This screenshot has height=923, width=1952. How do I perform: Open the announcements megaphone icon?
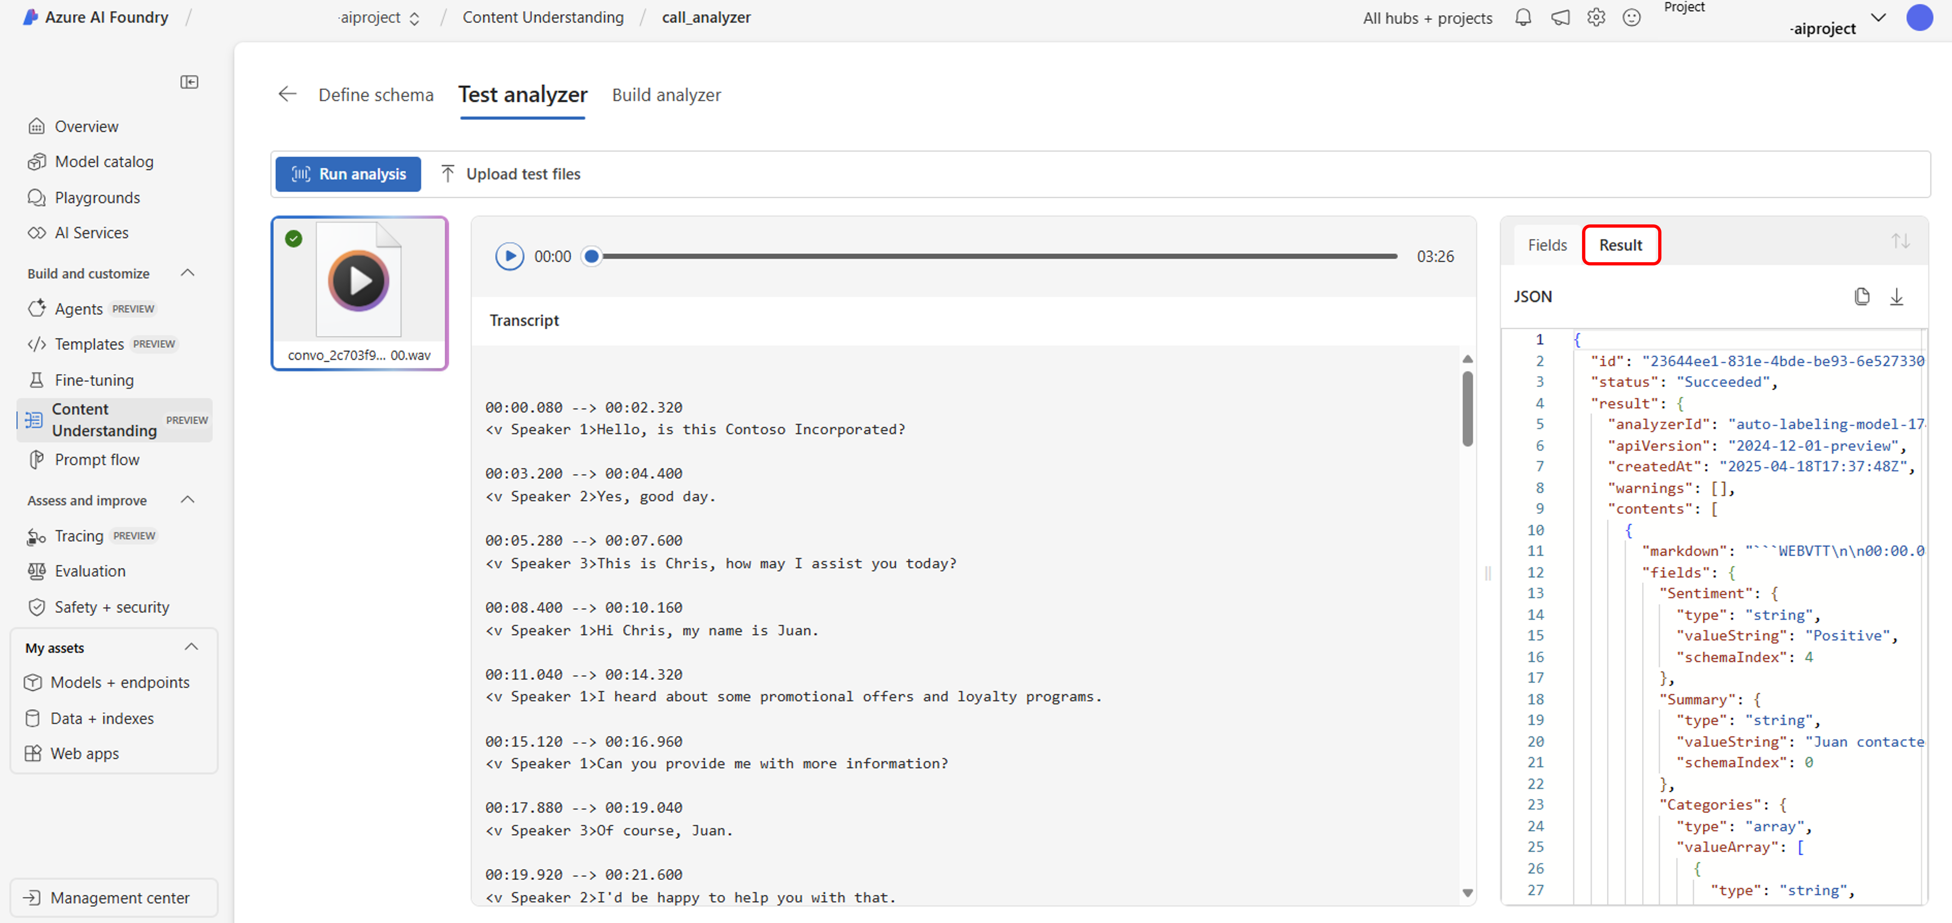1560,18
